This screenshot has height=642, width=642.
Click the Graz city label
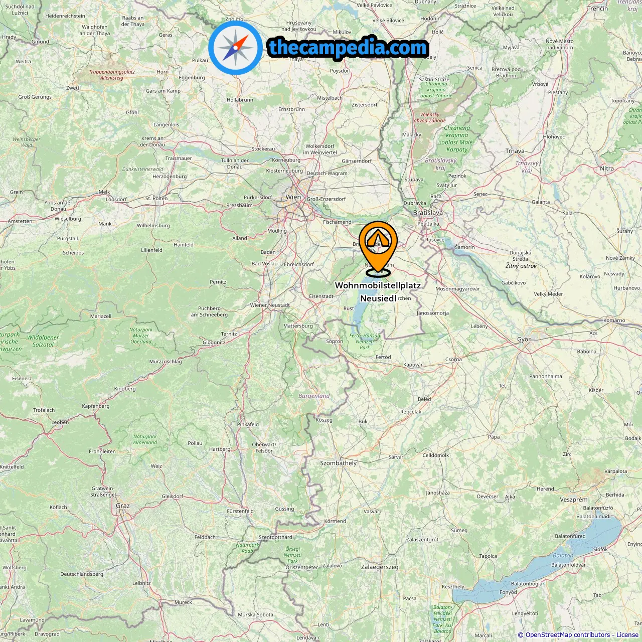click(x=123, y=506)
